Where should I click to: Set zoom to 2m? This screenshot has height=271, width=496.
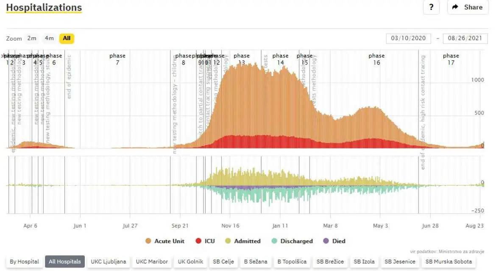[x=32, y=38]
